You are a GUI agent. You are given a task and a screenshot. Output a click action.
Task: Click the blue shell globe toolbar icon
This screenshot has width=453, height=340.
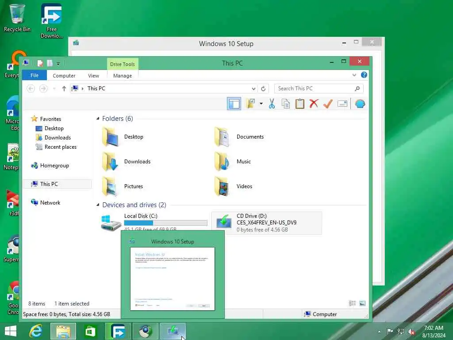click(x=360, y=104)
